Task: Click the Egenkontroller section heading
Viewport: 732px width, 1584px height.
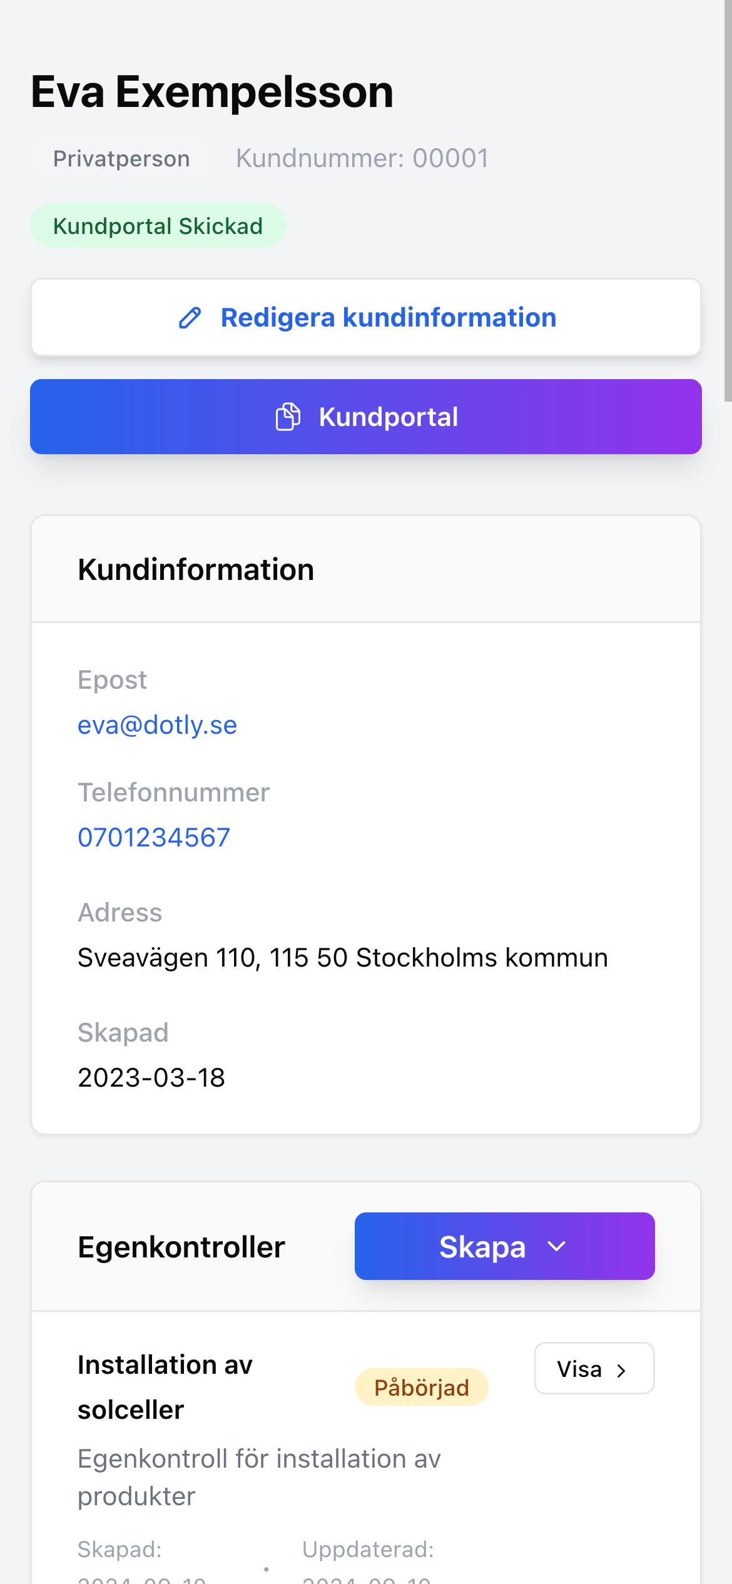Action: click(181, 1247)
